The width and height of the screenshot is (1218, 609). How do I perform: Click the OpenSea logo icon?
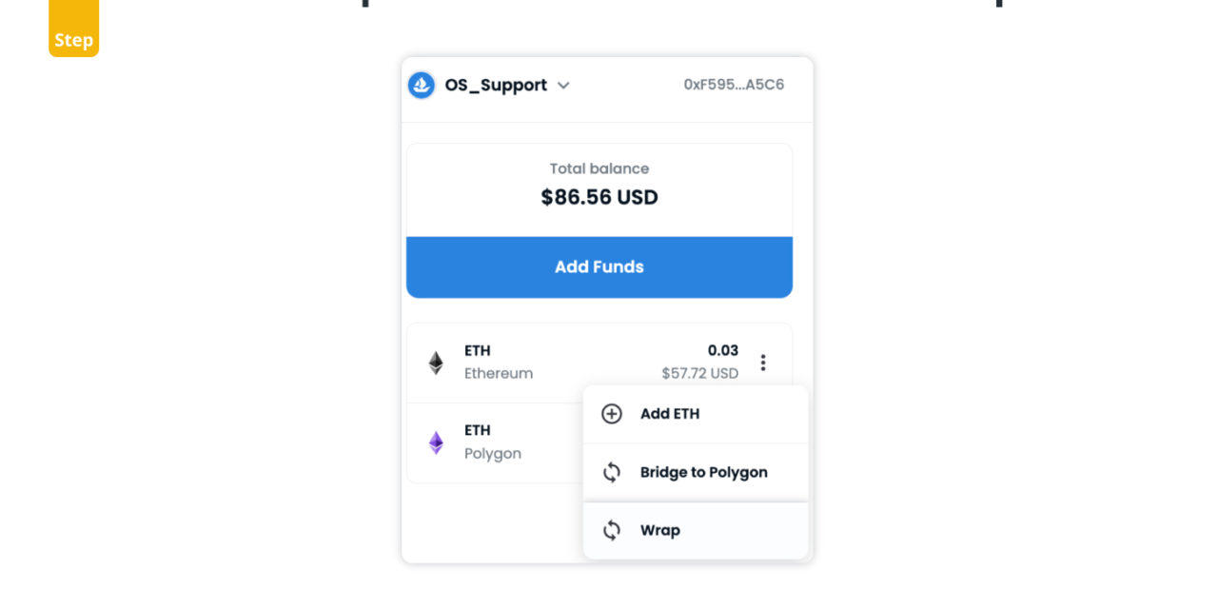[x=420, y=85]
